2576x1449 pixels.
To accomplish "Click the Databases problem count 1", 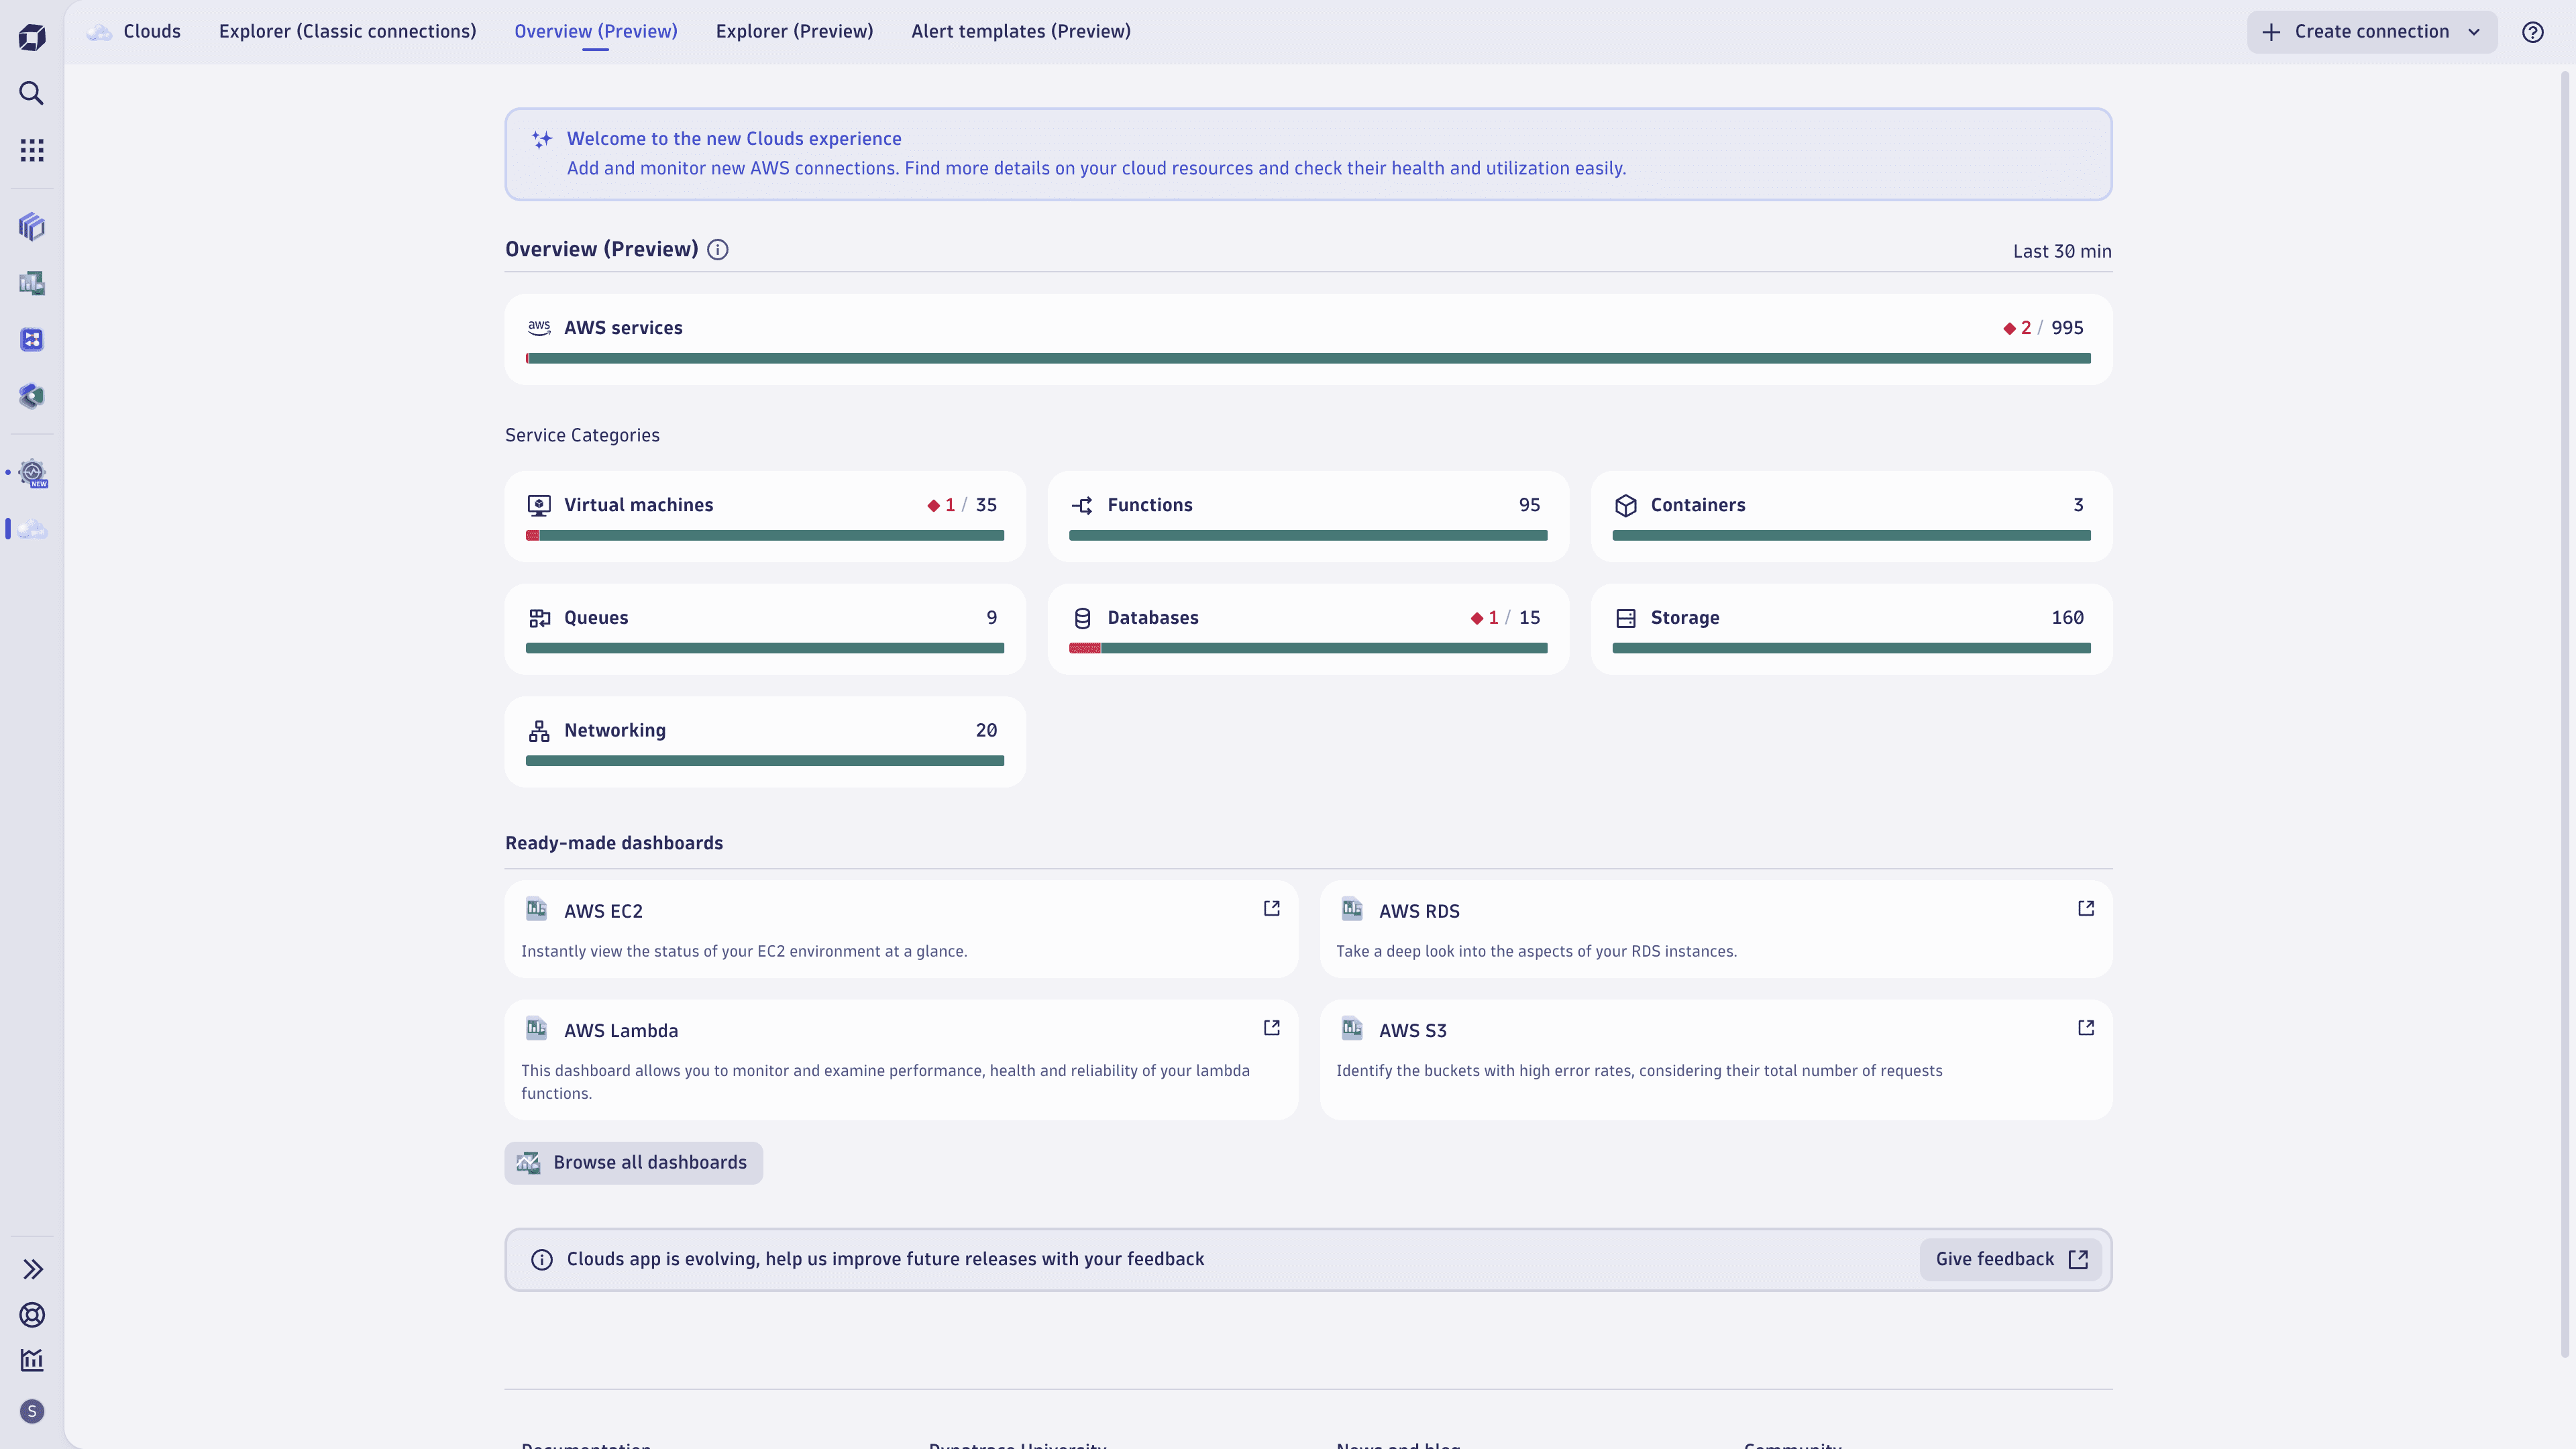I will coord(1485,618).
